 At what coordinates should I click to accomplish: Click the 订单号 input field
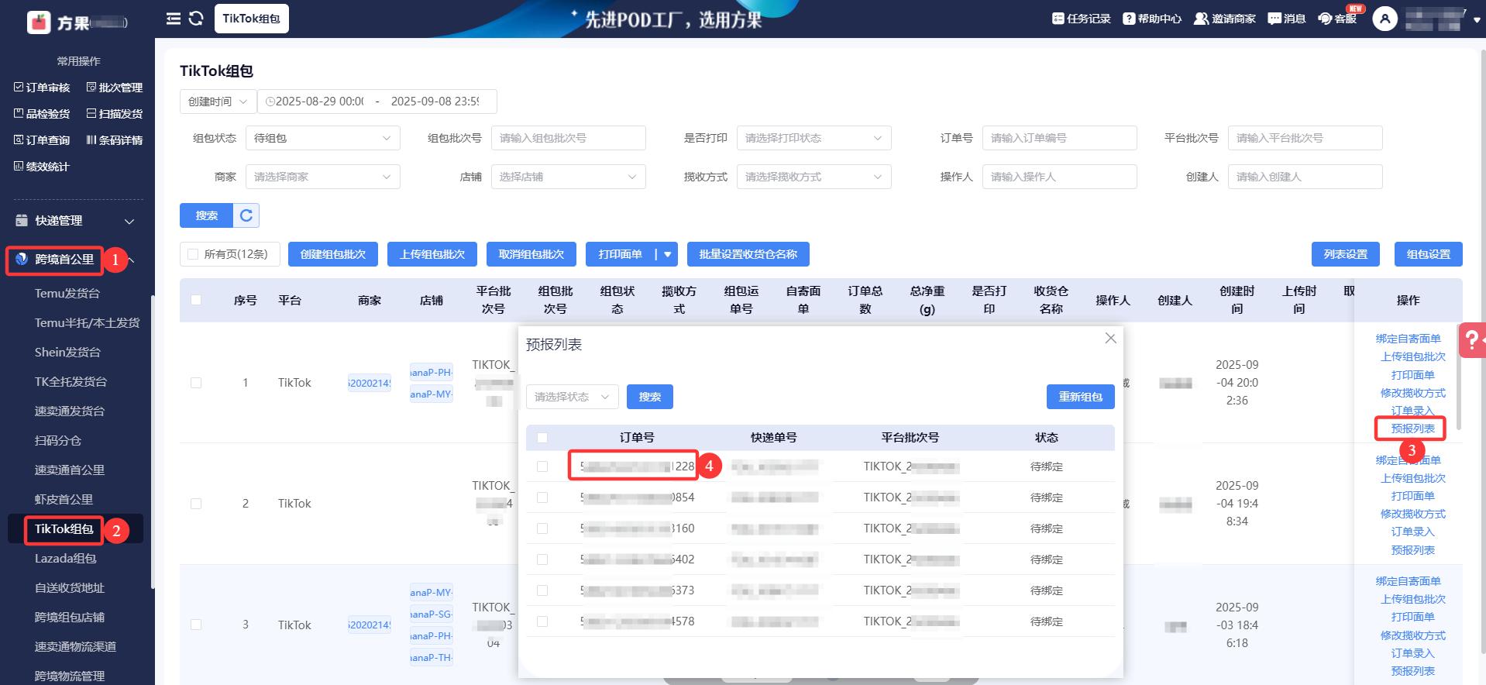1058,138
